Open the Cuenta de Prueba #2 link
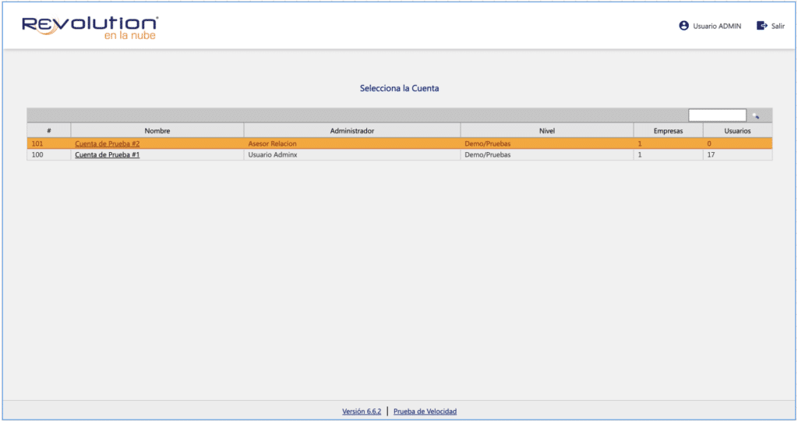This screenshot has height=421, width=798. tap(107, 144)
